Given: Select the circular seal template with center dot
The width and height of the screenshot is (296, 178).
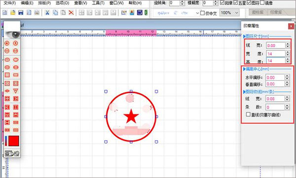Looking at the screenshot, I should (x=15, y=43).
